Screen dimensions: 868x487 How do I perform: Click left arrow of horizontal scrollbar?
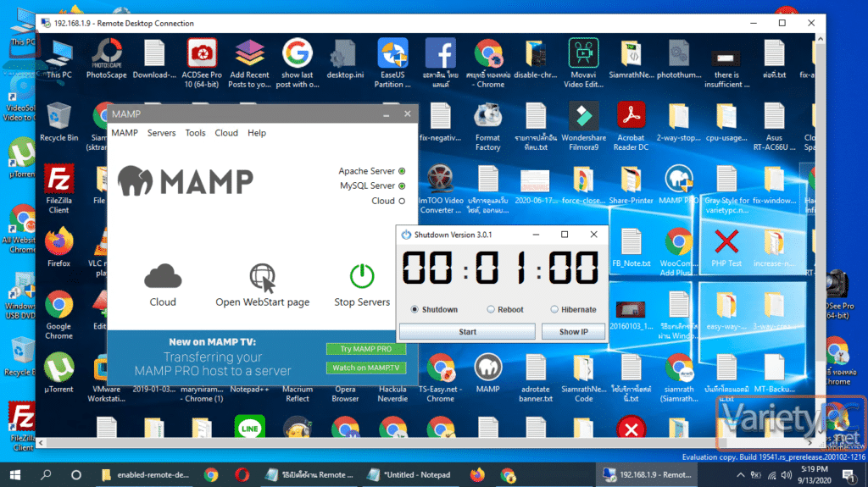coord(41,443)
